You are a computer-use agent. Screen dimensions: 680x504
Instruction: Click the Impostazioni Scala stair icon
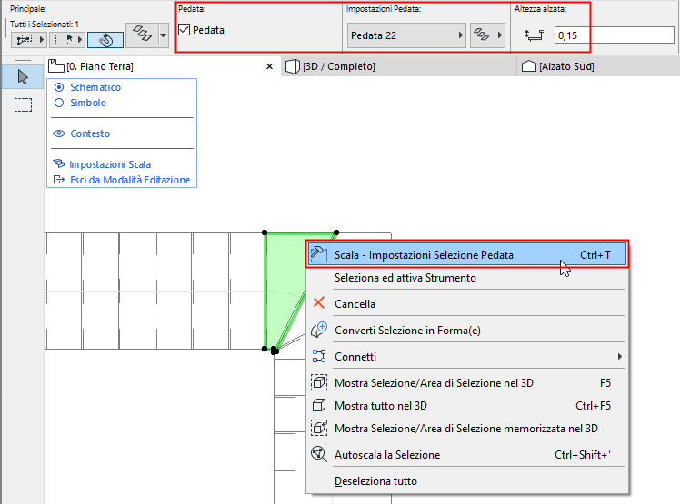58,163
